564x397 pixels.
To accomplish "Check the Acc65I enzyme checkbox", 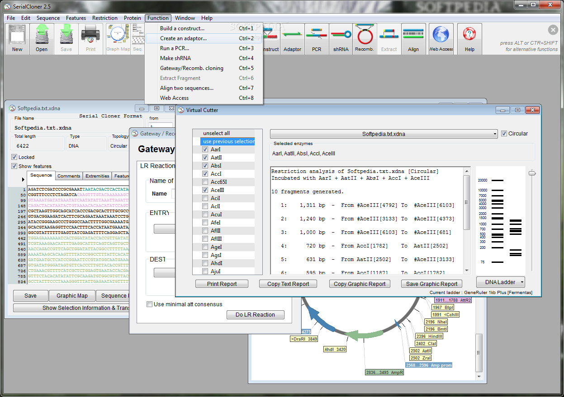I will pyautogui.click(x=205, y=182).
